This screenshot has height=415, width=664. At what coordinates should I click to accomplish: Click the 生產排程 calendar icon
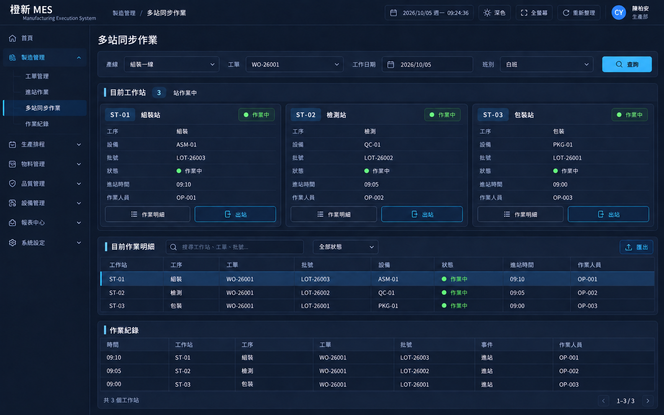point(13,144)
